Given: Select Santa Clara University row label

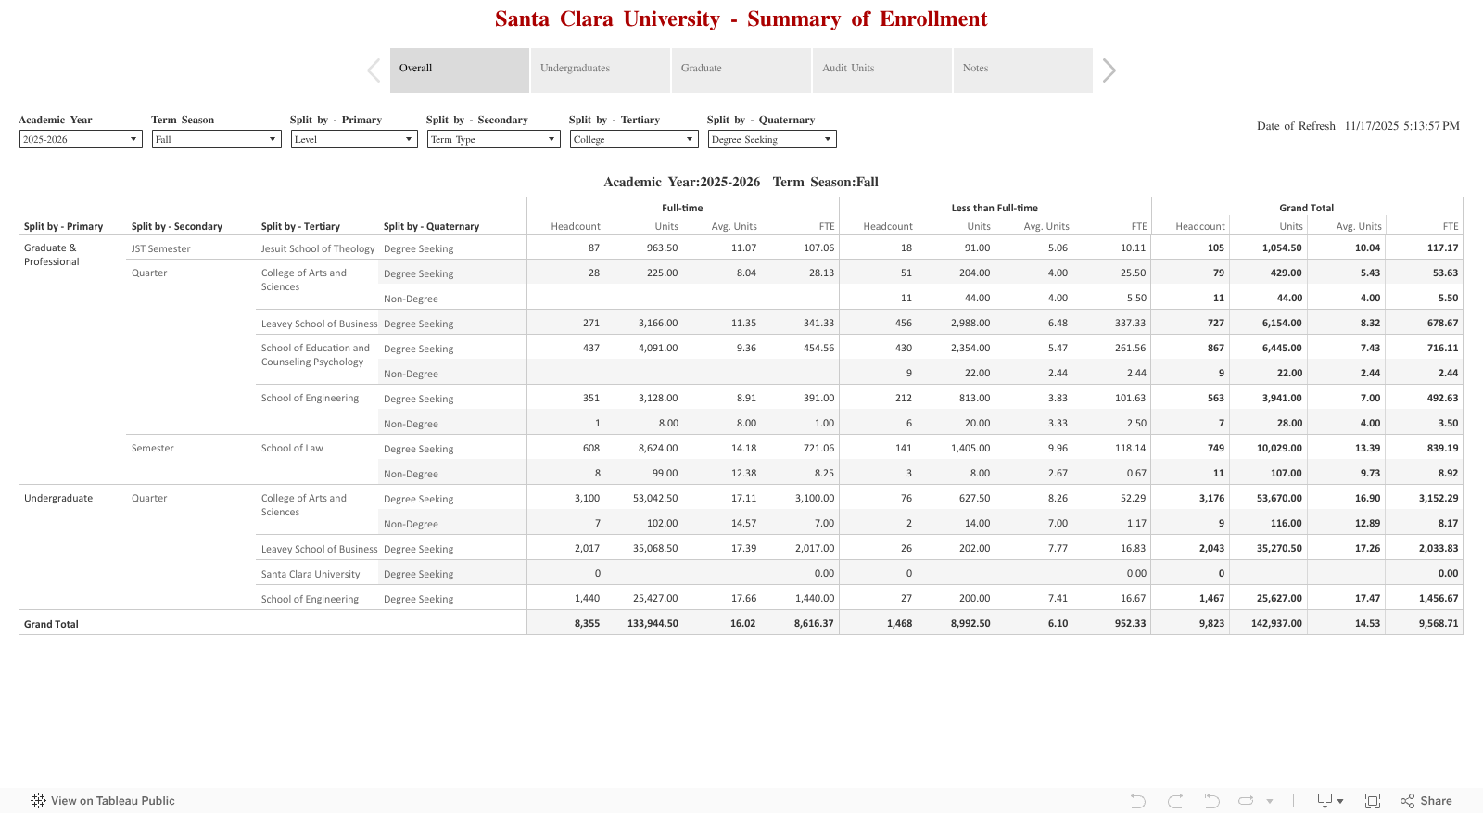Looking at the screenshot, I should [x=311, y=574].
